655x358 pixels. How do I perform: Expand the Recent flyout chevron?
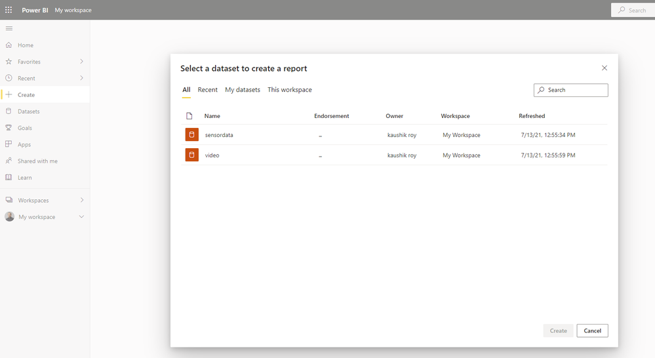pyautogui.click(x=81, y=78)
